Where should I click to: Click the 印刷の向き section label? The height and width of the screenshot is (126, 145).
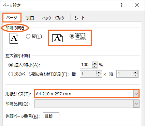[x=15, y=28]
